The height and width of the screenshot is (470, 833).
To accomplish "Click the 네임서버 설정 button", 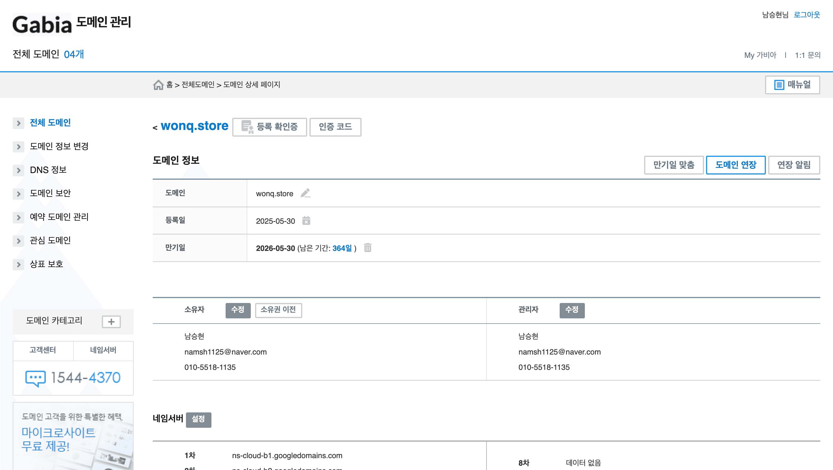I will [x=198, y=419].
